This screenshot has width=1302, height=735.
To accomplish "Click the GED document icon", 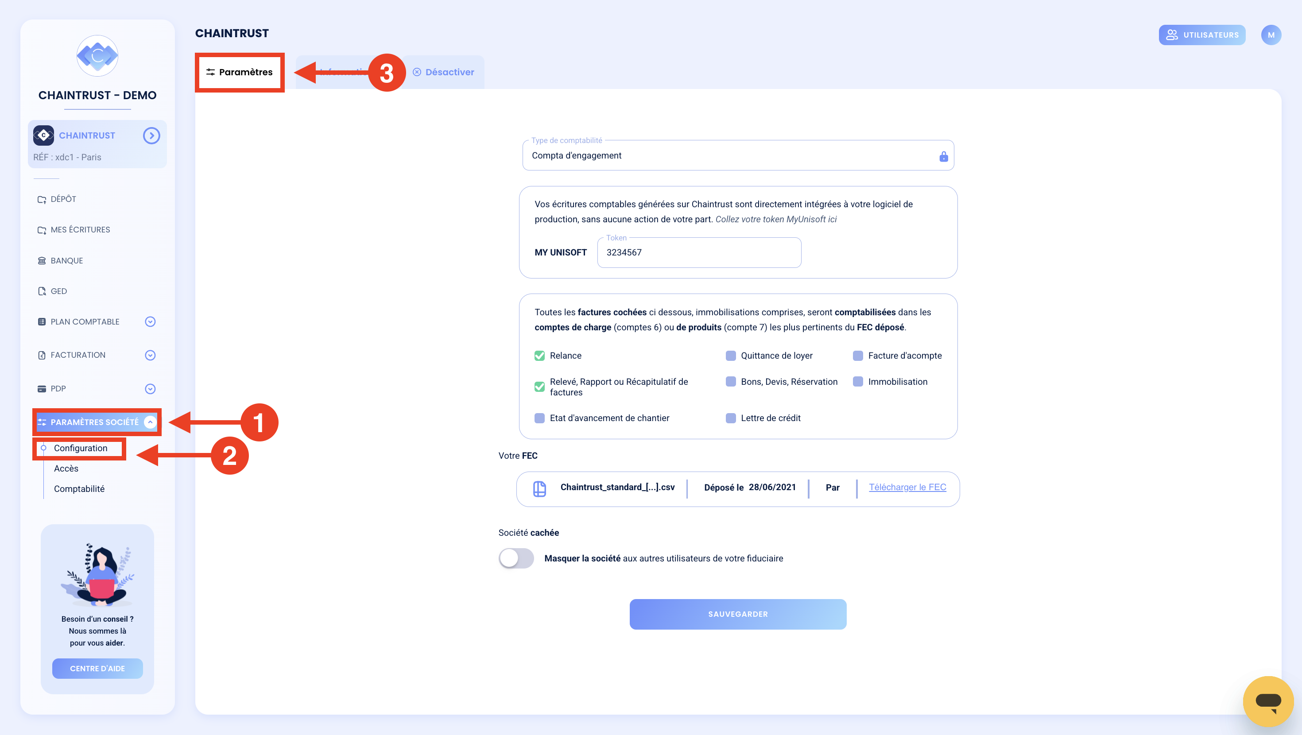I will pyautogui.click(x=42, y=291).
